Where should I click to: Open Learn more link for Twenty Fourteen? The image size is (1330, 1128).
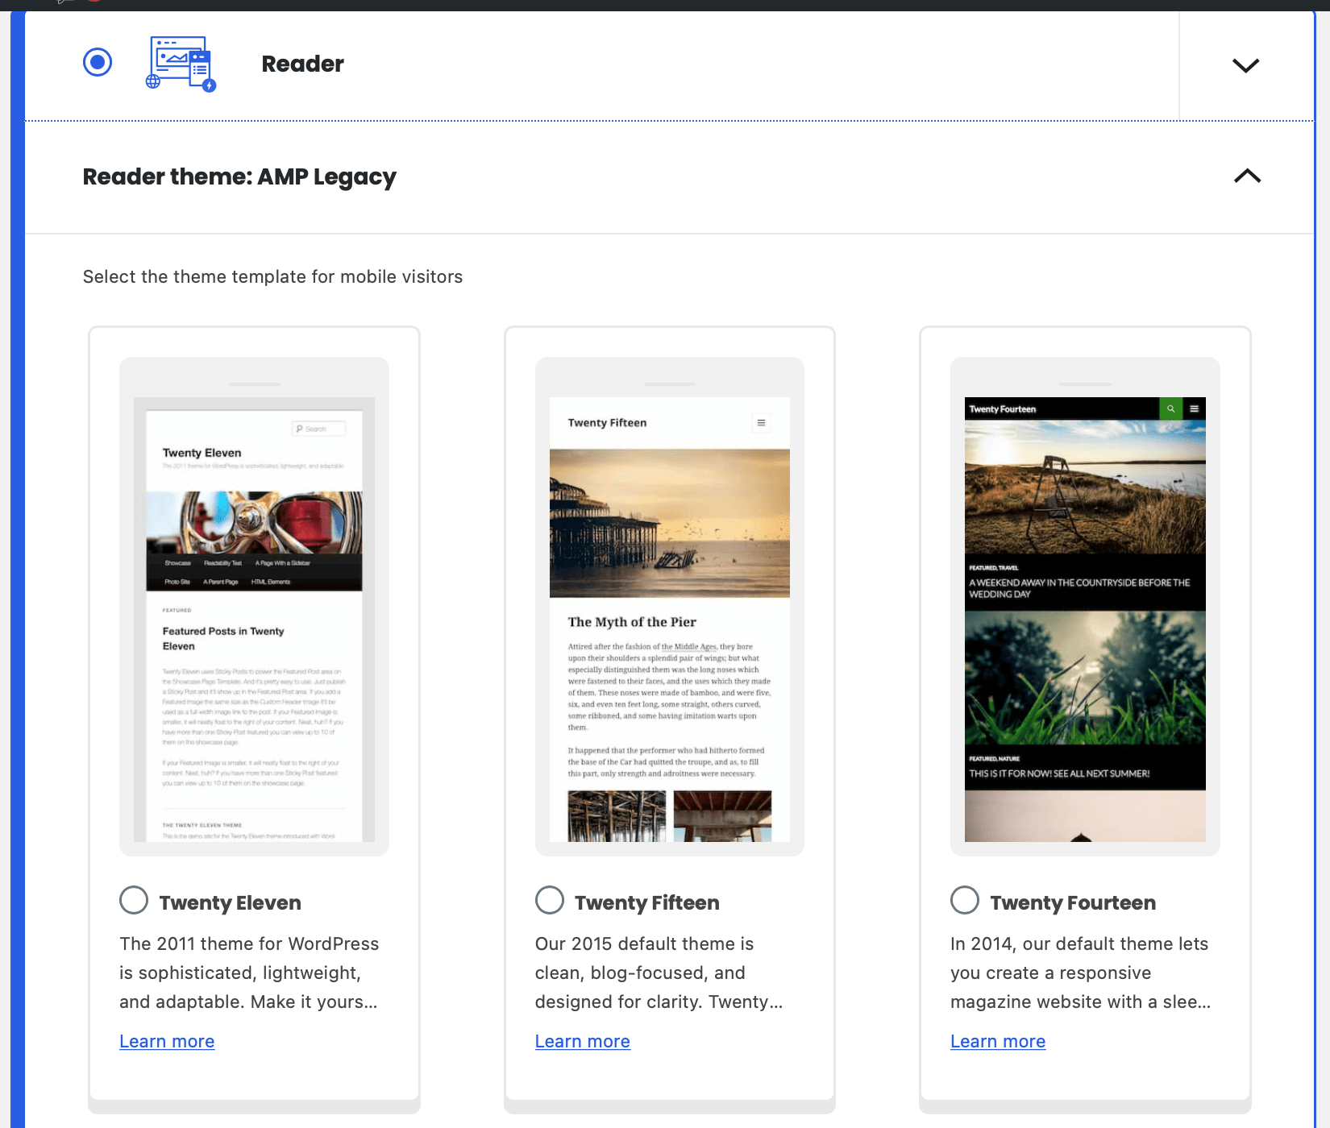(998, 1041)
